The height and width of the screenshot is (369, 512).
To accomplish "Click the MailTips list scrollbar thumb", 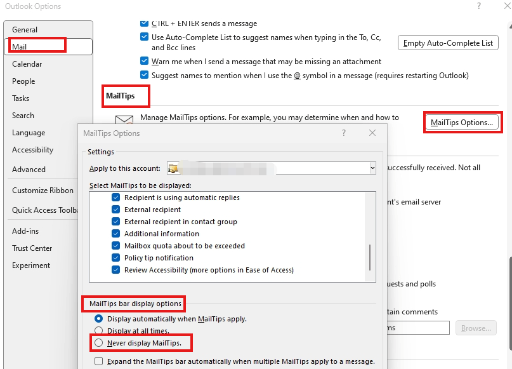I will coord(370,258).
